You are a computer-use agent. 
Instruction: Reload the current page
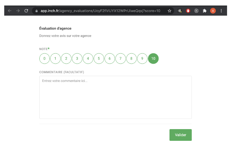point(26,11)
